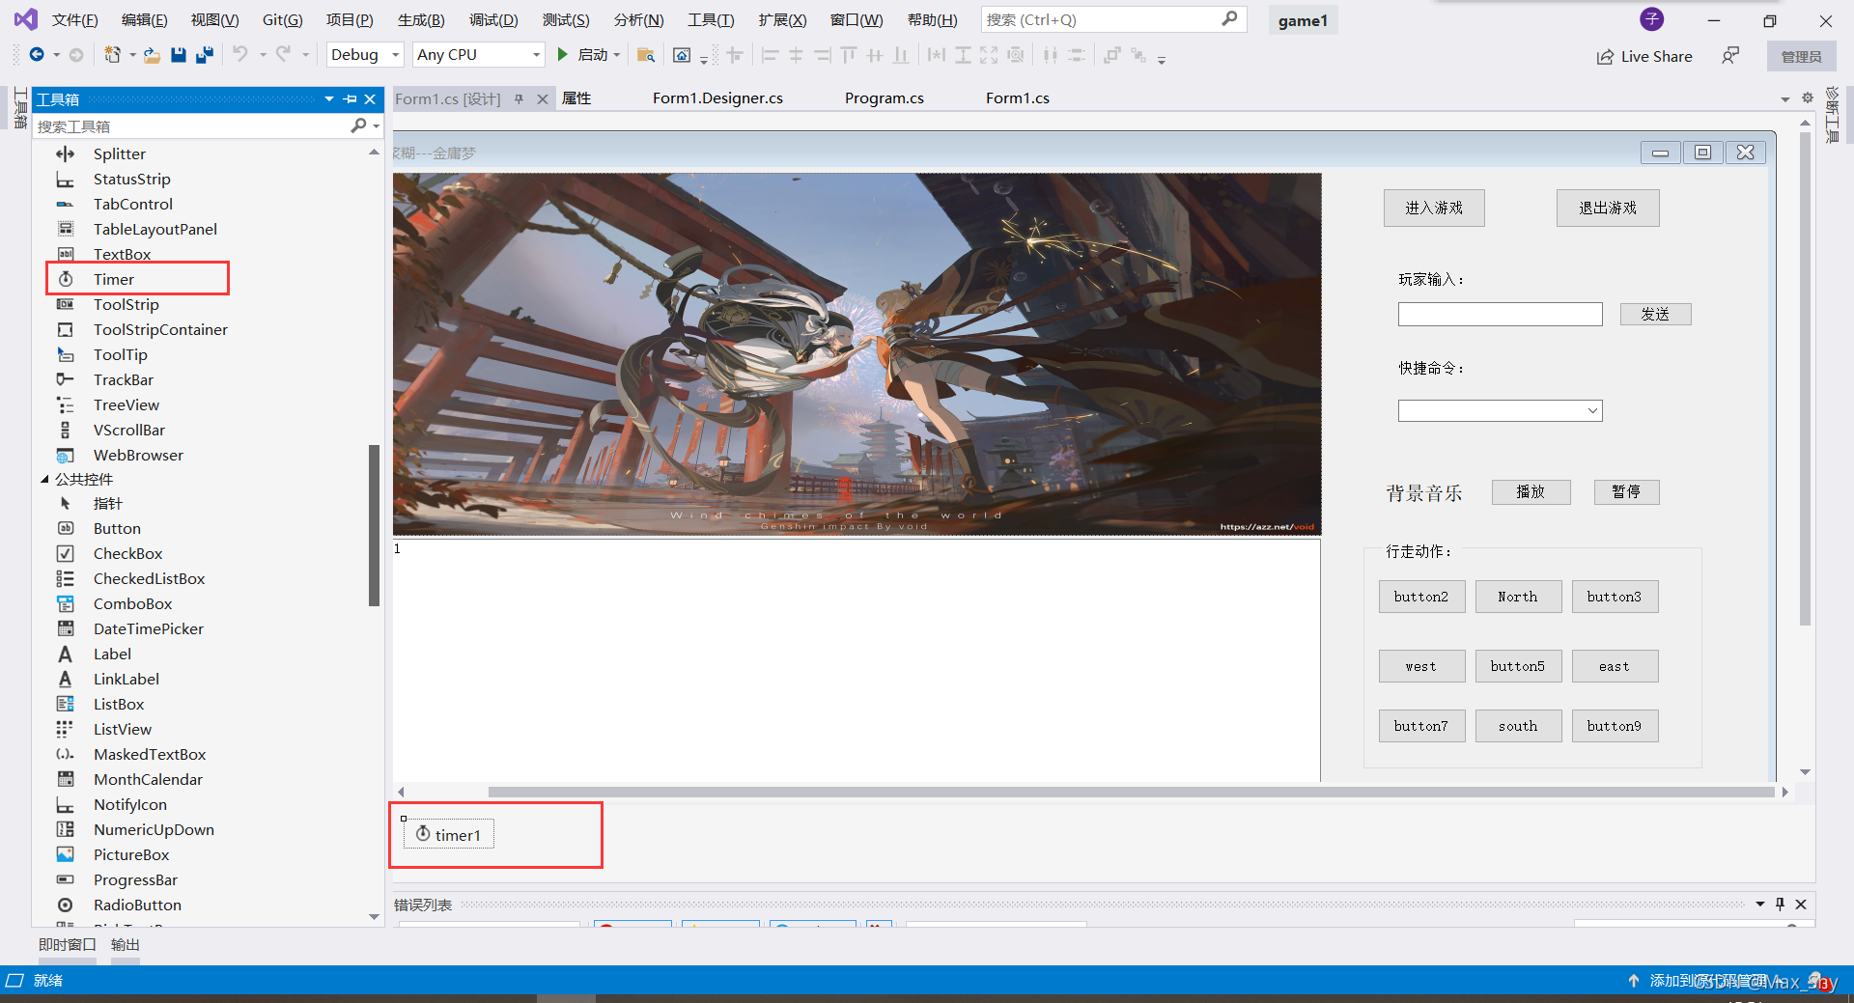Click the redo arrow icon
This screenshot has height=1003, width=1854.
tap(283, 55)
